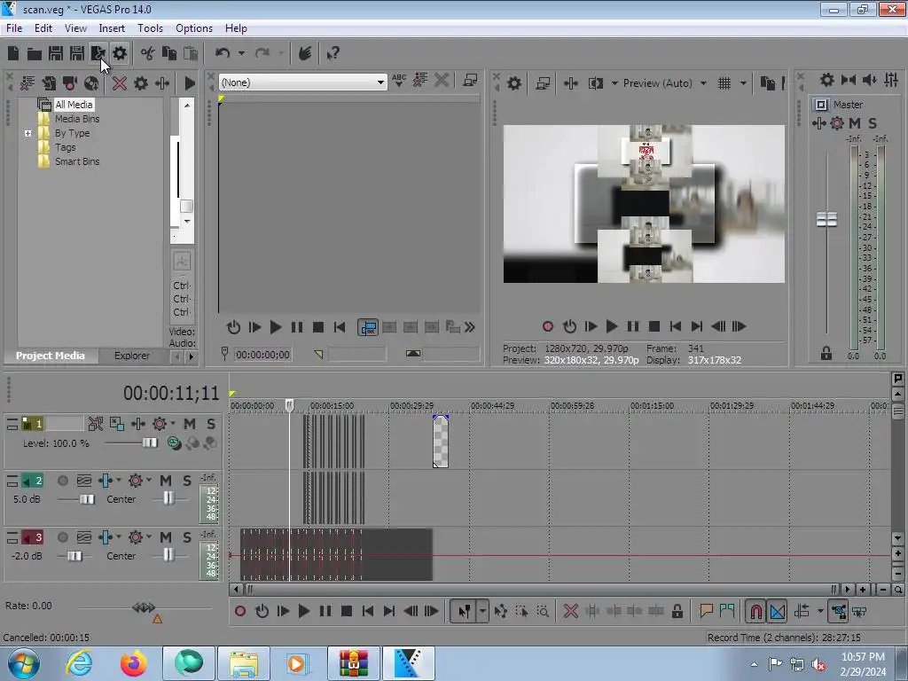908x681 pixels.
Task: Select the checkered event on video track 1
Action: click(441, 442)
